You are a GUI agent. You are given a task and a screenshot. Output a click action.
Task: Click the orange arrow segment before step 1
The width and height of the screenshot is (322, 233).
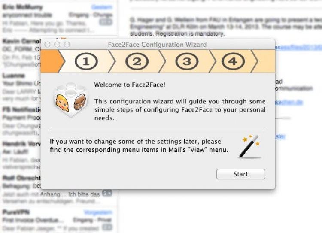point(52,62)
